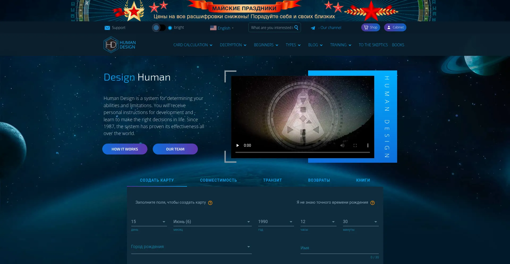Open the video's more options menu

pyautogui.click(x=368, y=145)
